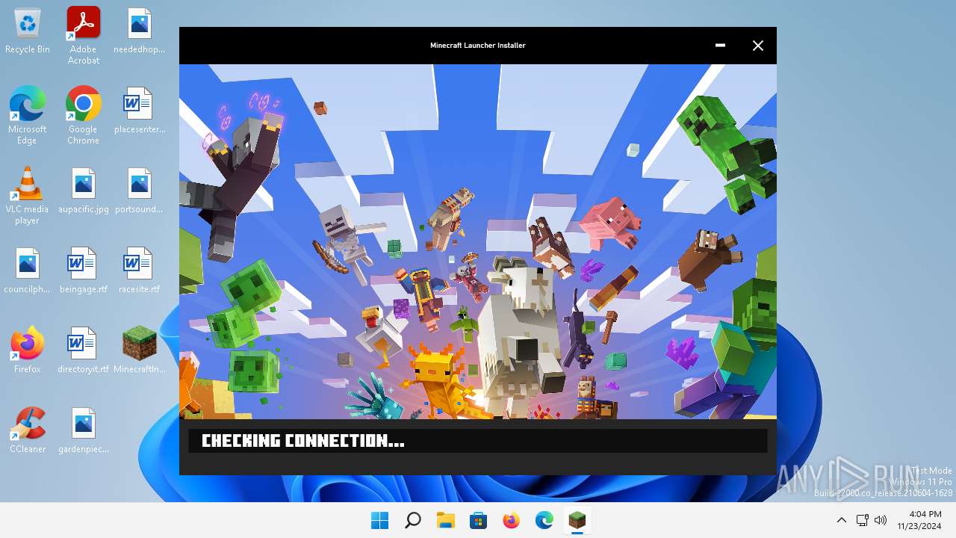The width and height of the screenshot is (956, 538).
Task: Open File Explorer from the taskbar
Action: point(445,520)
